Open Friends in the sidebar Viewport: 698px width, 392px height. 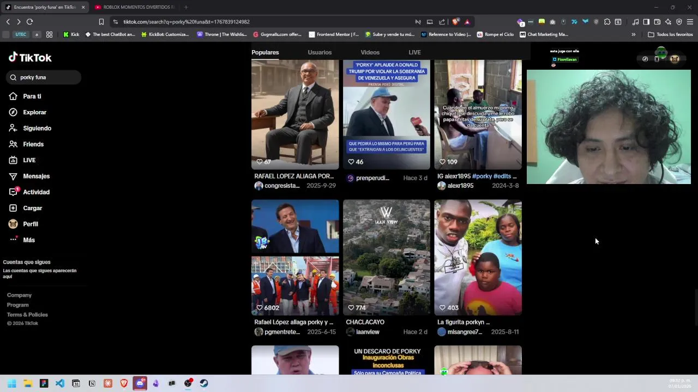click(x=26, y=144)
